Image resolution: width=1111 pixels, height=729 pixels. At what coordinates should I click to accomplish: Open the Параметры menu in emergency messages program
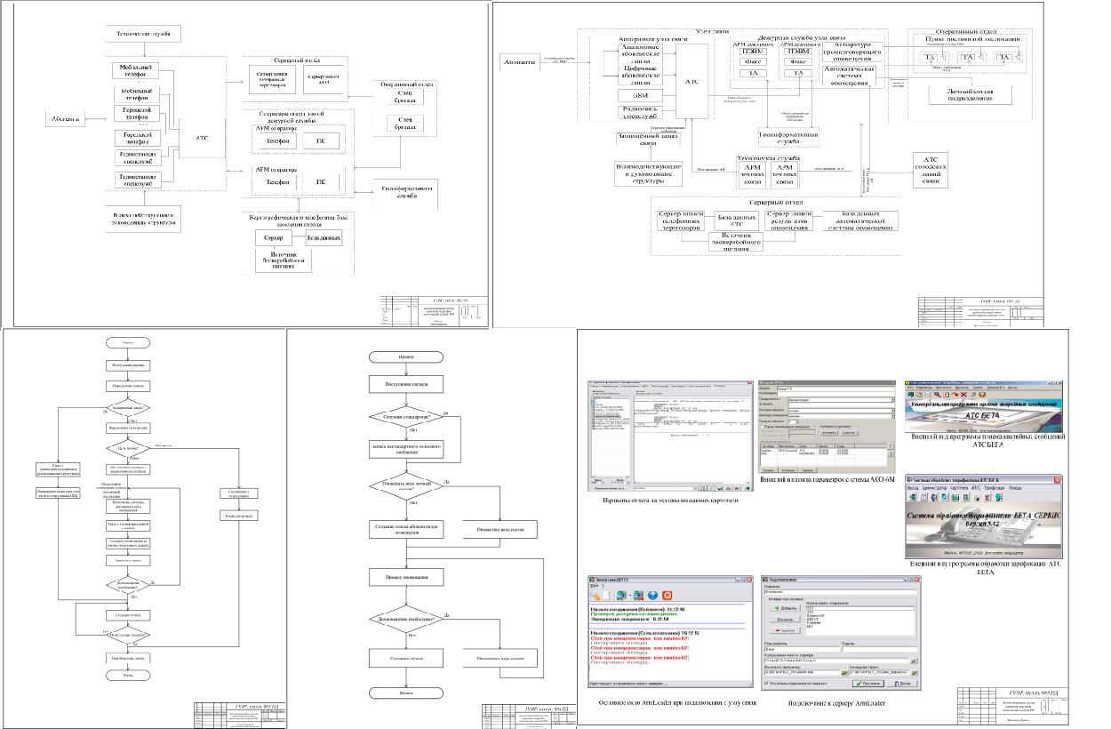(923, 388)
